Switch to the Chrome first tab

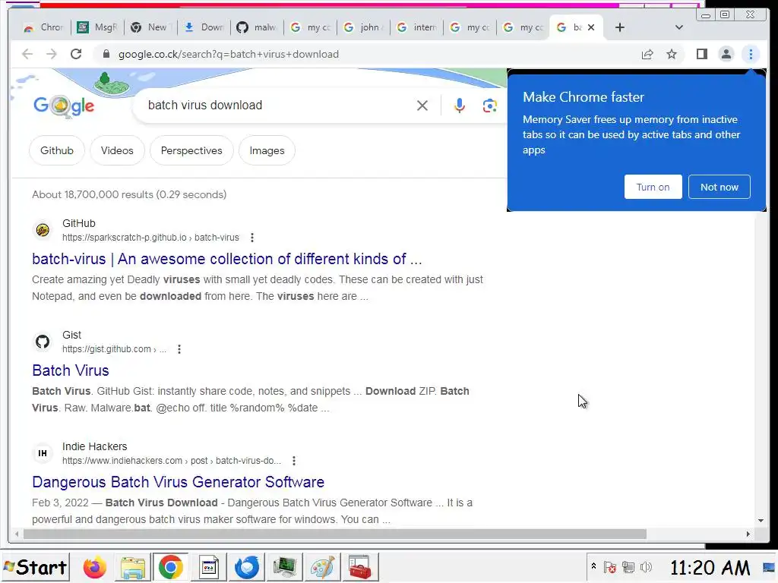pos(43,27)
